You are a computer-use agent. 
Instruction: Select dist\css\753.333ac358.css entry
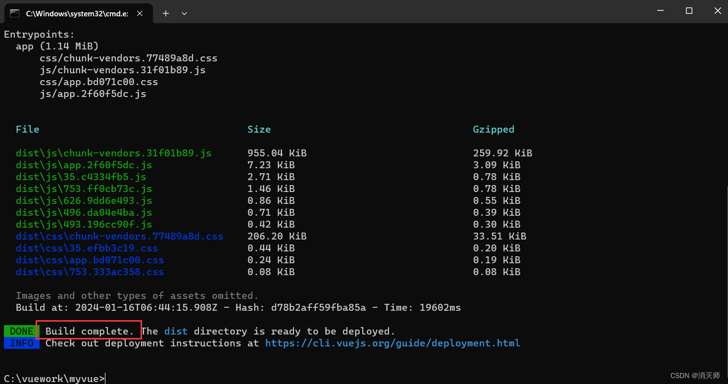[90, 272]
